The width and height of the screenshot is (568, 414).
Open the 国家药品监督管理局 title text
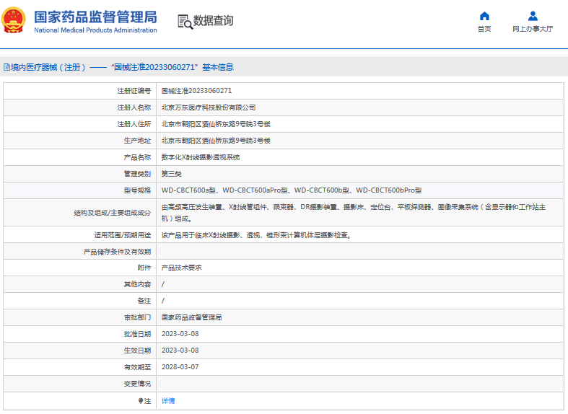point(96,17)
